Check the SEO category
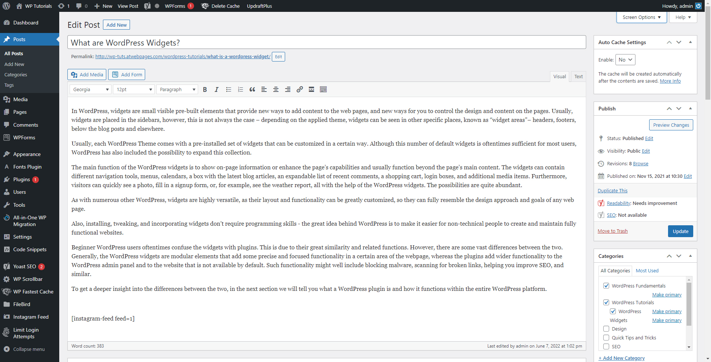The height and width of the screenshot is (362, 711). click(x=606, y=346)
